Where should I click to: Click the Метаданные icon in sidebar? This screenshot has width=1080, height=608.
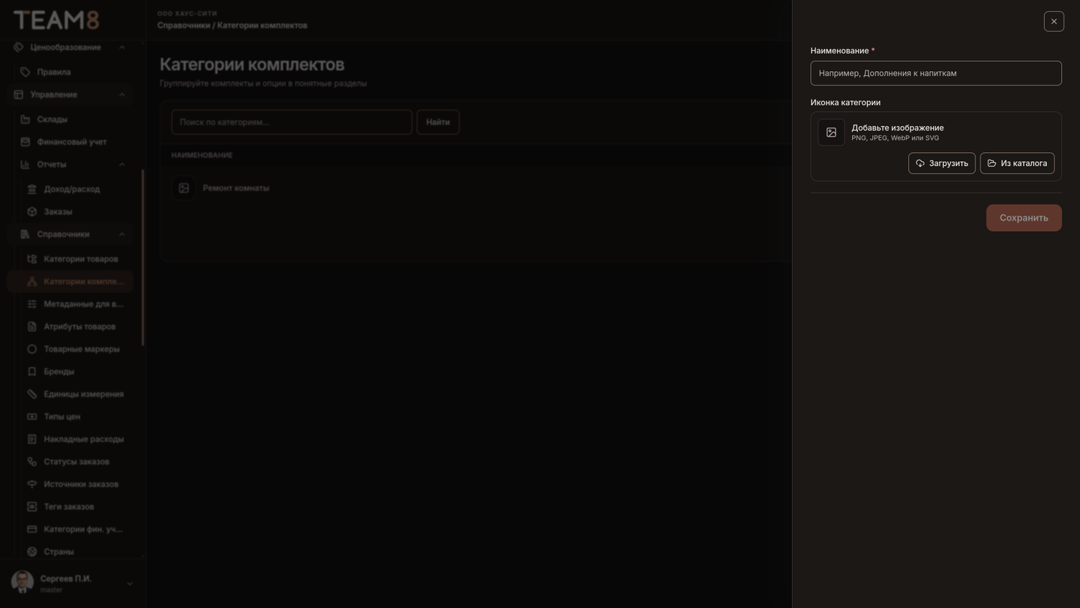click(x=31, y=304)
